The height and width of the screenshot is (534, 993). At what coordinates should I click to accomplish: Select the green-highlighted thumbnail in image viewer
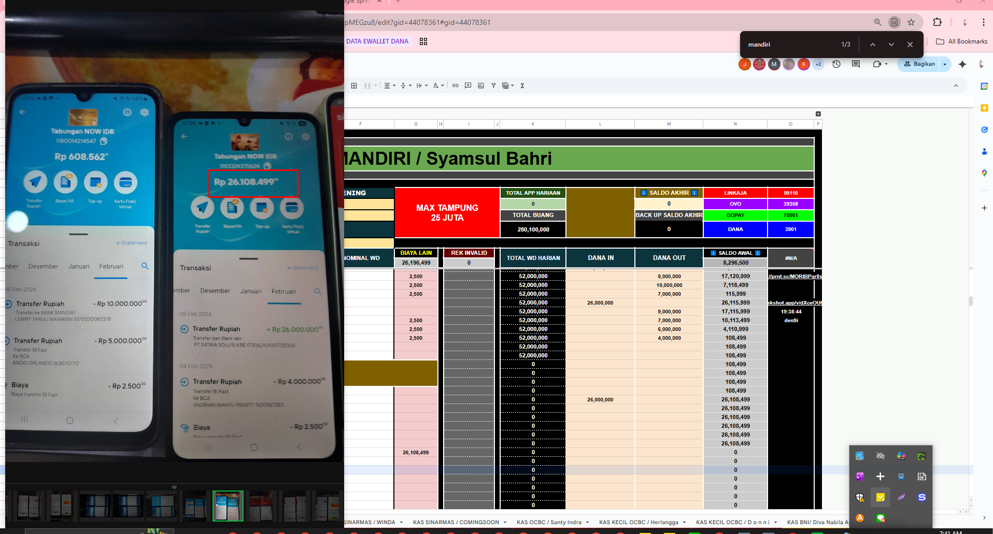point(228,506)
